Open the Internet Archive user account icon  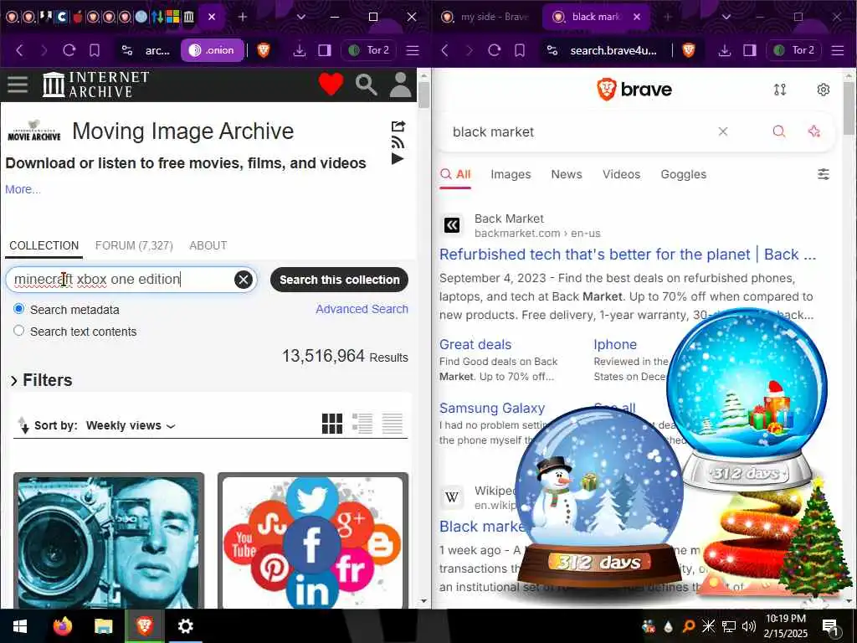400,85
